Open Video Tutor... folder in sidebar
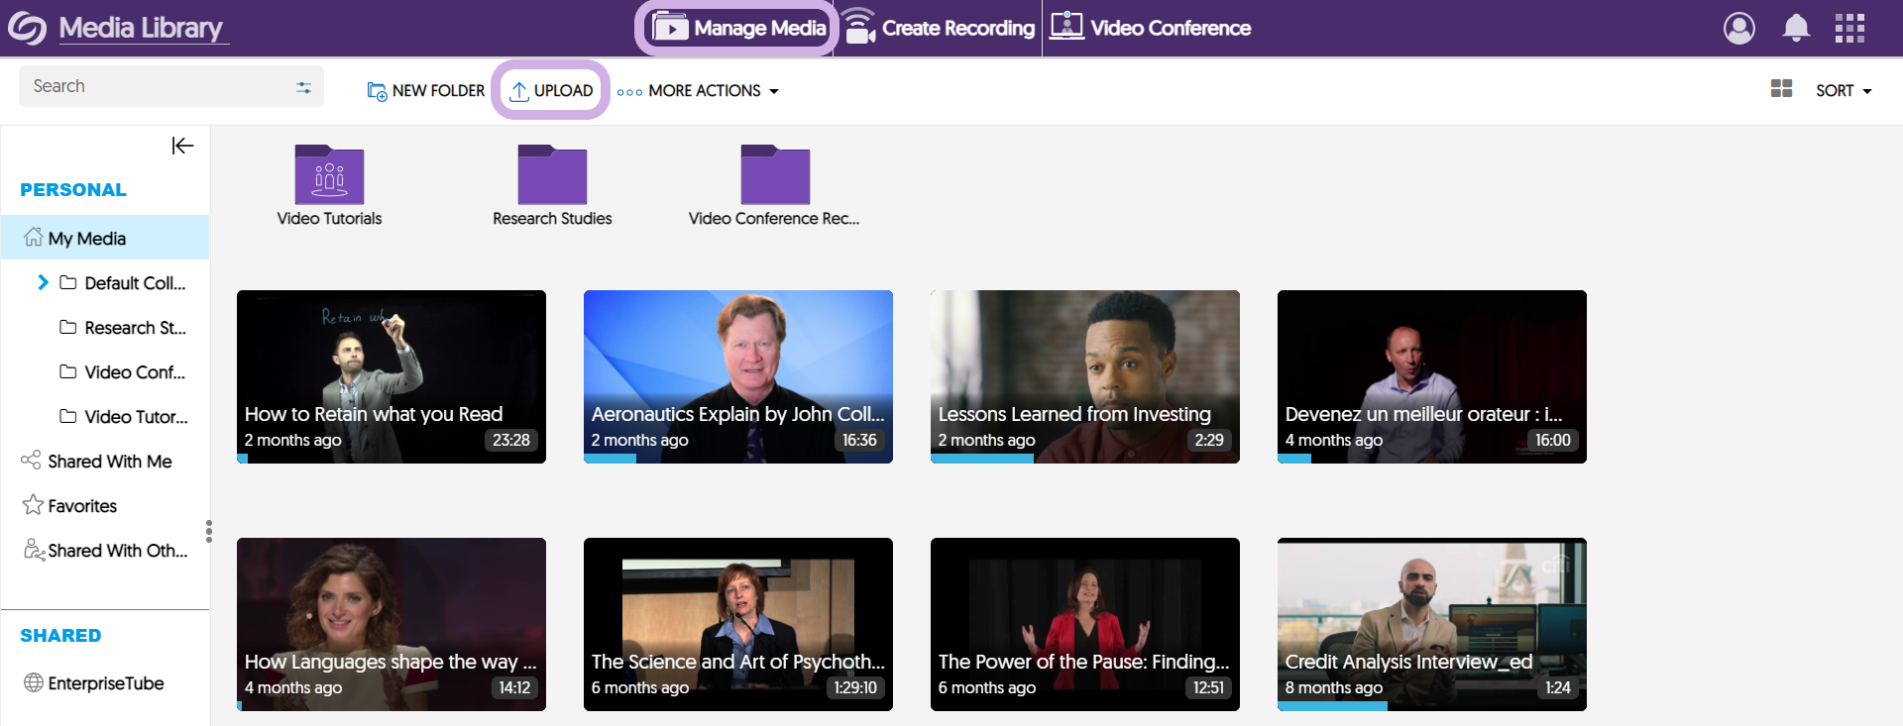Viewport: 1903px width, 726px height. tap(123, 416)
